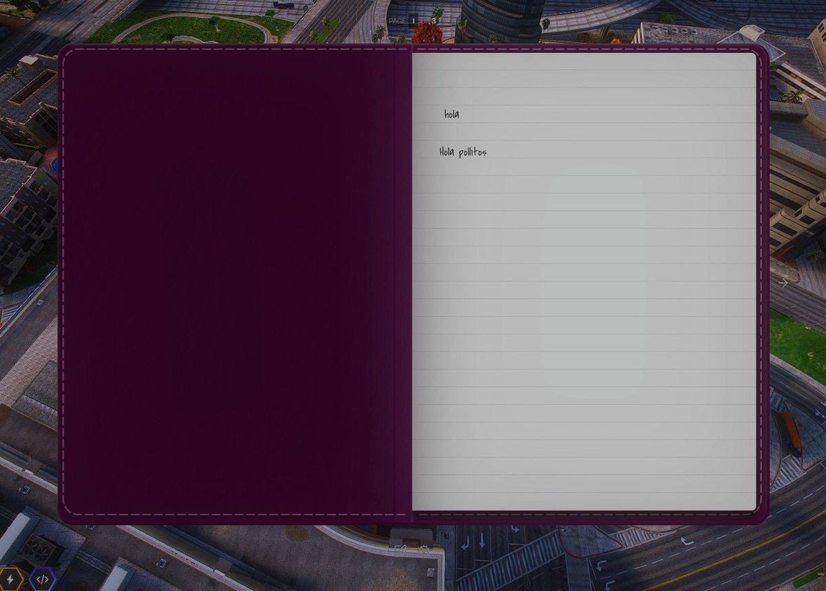Go to next page with right arrow

coord(783,283)
